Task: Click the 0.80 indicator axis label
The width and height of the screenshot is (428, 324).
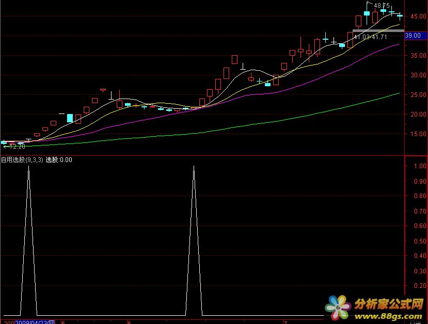Action: (420, 196)
